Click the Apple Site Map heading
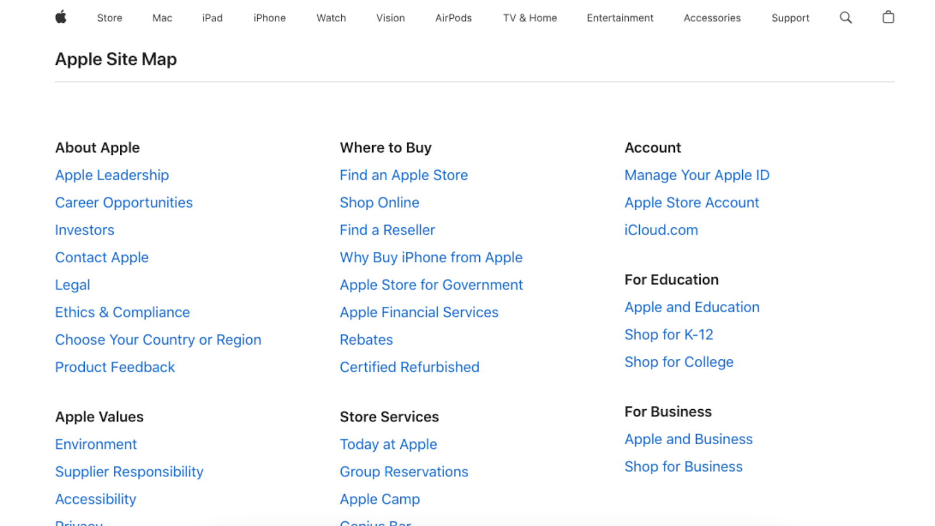The height and width of the screenshot is (526, 935). (116, 60)
